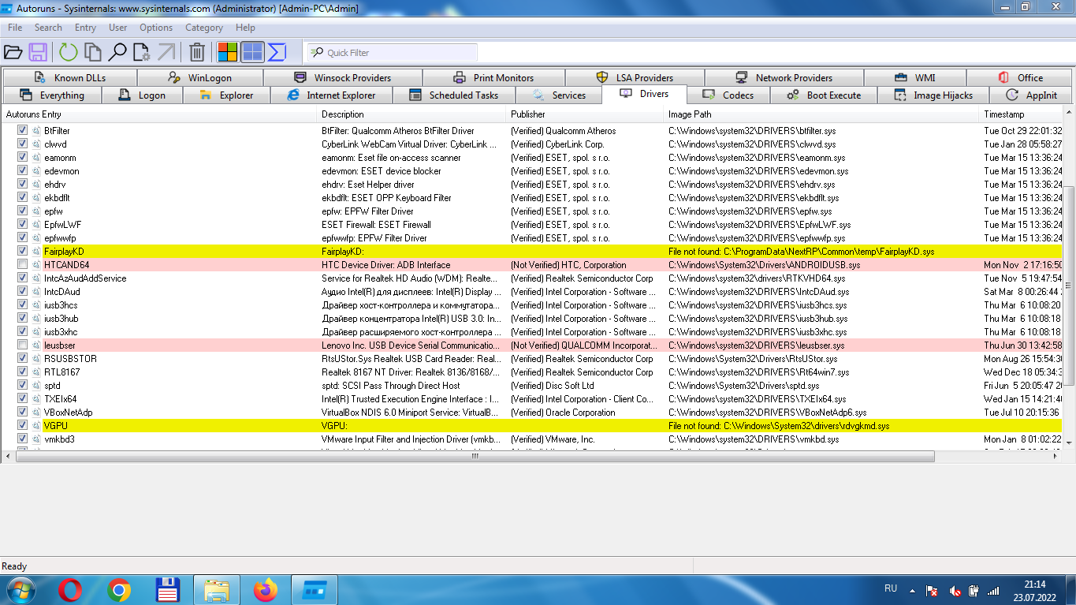Click the power plug tray icon
The width and height of the screenshot is (1076, 605).
pyautogui.click(x=974, y=590)
